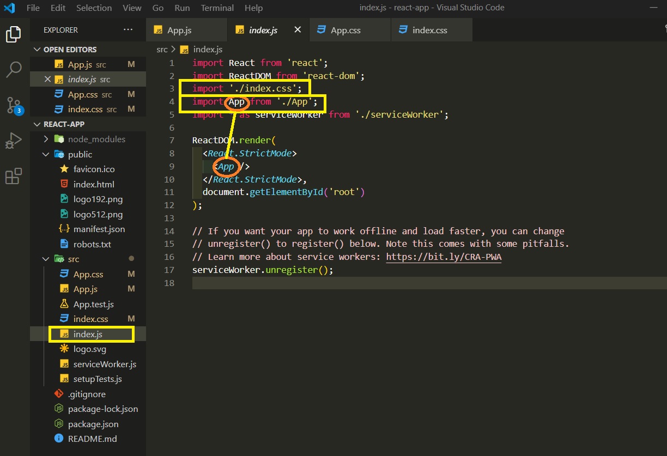The width and height of the screenshot is (667, 456).
Task: Open the File menu
Action: (x=33, y=8)
